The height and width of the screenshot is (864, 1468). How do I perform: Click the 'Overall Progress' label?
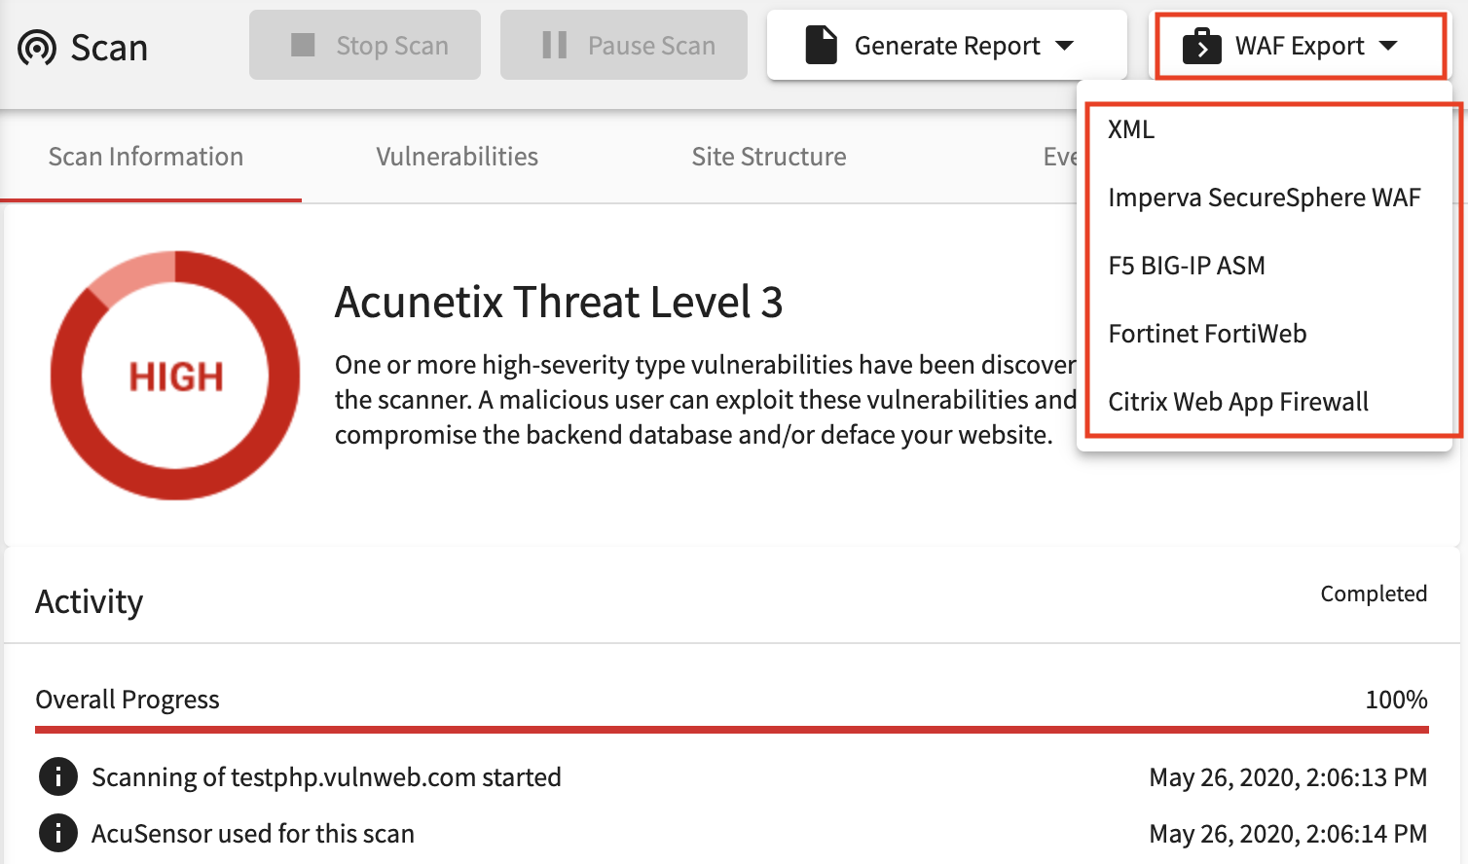coord(128,700)
